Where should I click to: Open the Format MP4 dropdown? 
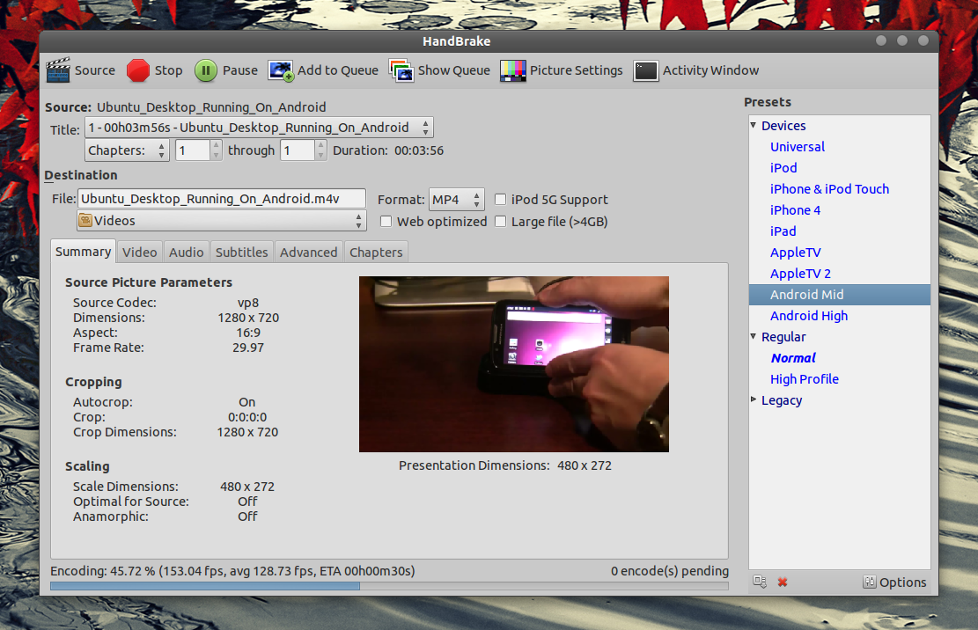[x=457, y=200]
